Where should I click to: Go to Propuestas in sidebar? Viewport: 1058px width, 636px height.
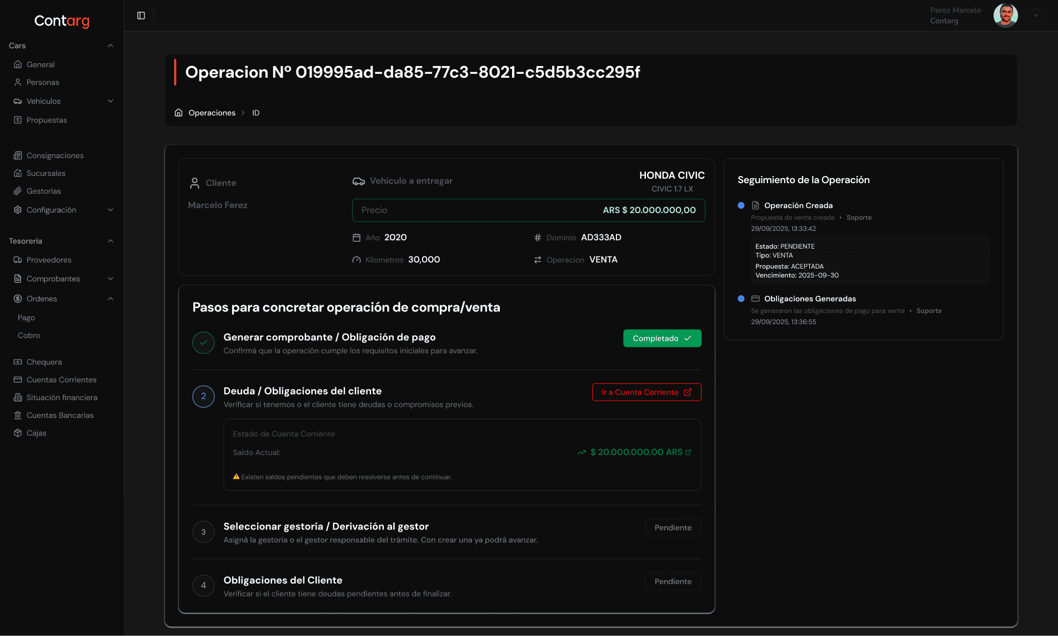[47, 120]
